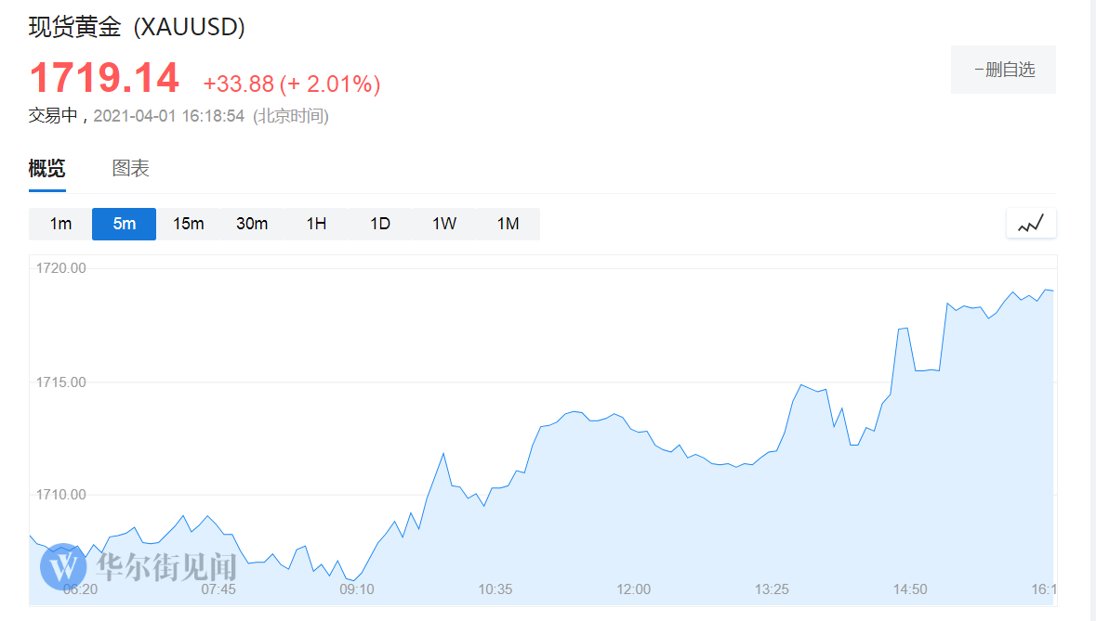This screenshot has width=1096, height=621.
Task: Click the 1715.00 price axis label
Action: (x=61, y=382)
